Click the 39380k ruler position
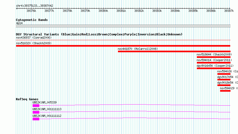This screenshot has height=134, width=238. [103, 11]
